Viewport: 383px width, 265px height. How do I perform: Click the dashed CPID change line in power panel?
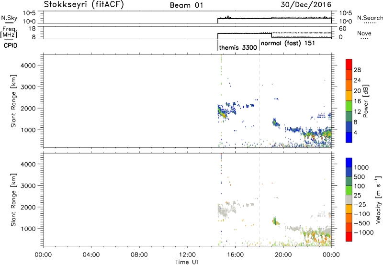(259, 100)
